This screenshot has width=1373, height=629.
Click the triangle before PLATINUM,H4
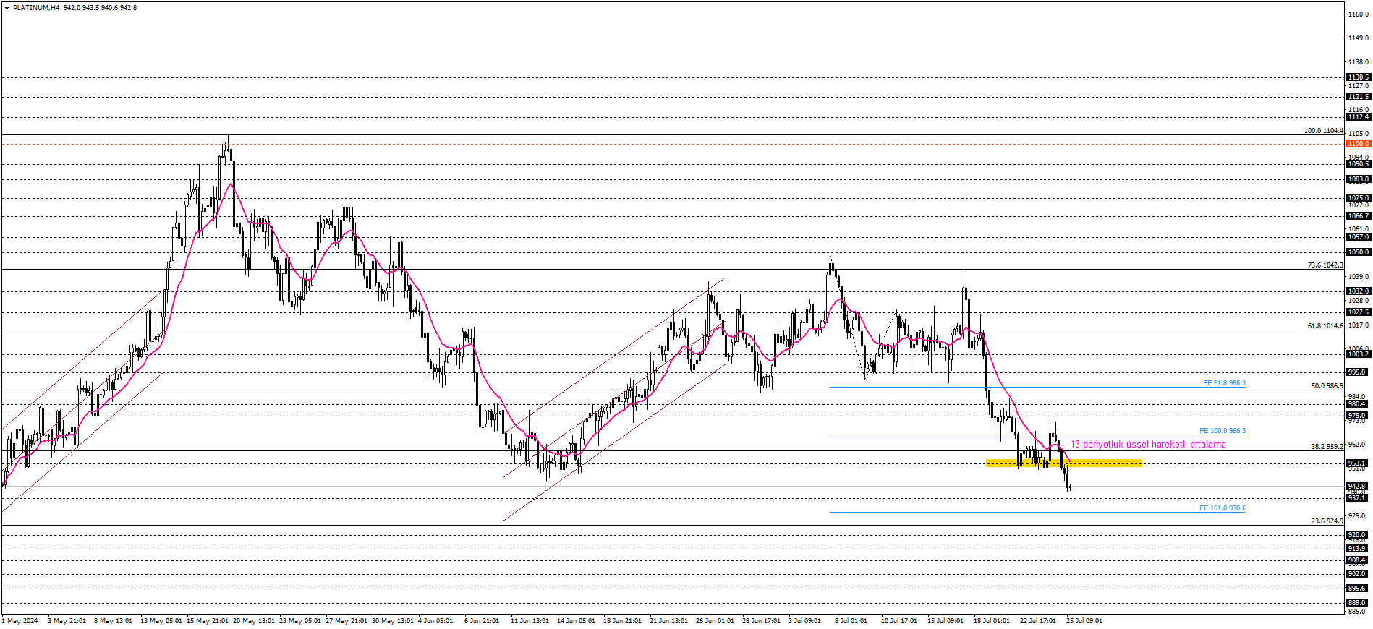[x=7, y=8]
